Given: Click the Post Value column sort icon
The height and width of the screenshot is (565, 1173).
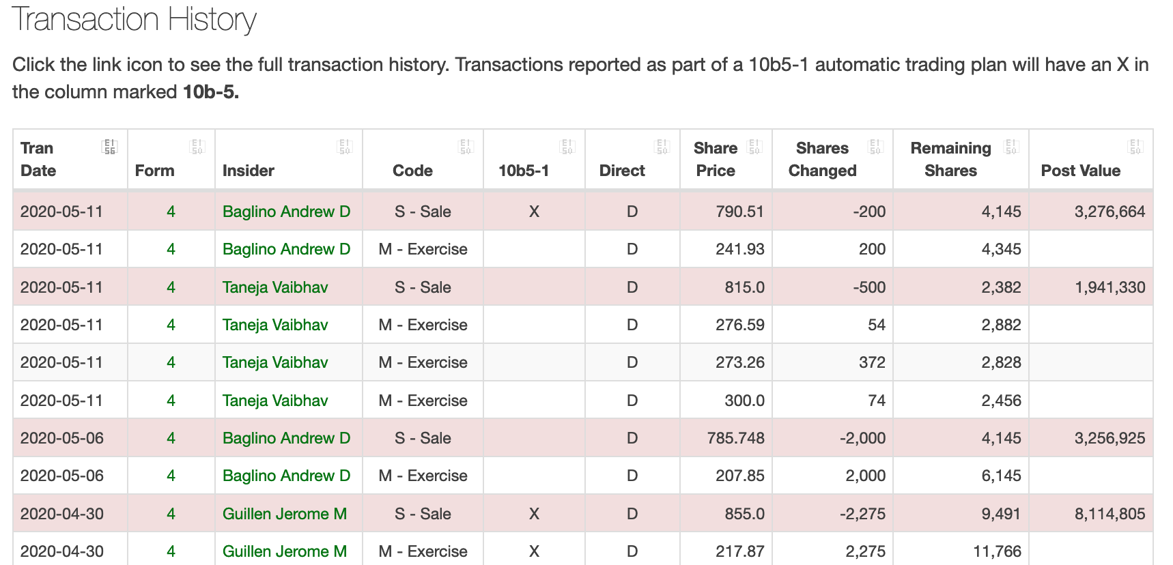Looking at the screenshot, I should click(x=1135, y=146).
